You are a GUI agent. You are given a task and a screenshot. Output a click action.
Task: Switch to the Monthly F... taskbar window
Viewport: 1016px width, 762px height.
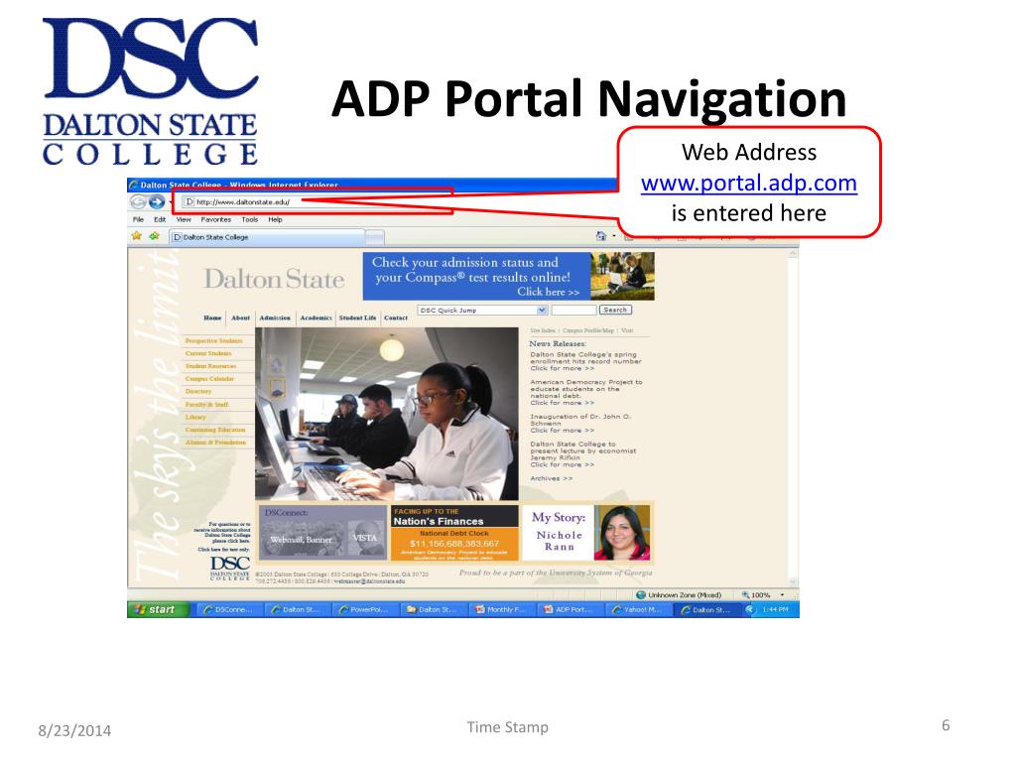click(501, 610)
